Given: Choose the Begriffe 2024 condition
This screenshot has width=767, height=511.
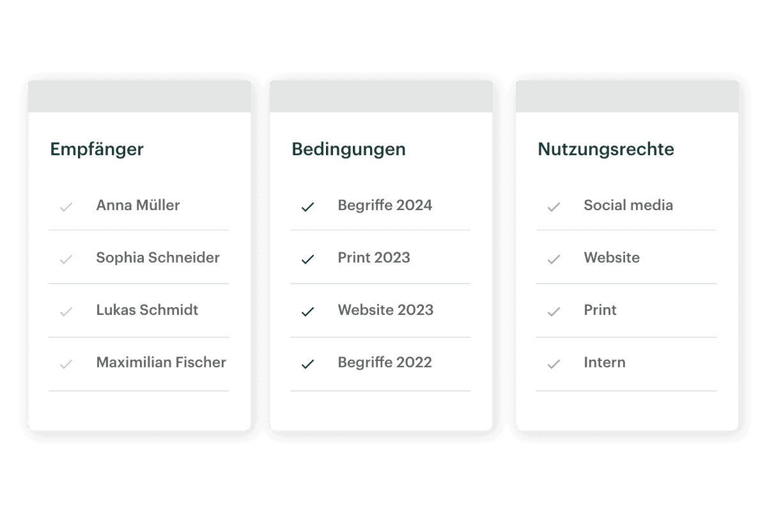Looking at the screenshot, I should click(x=385, y=205).
